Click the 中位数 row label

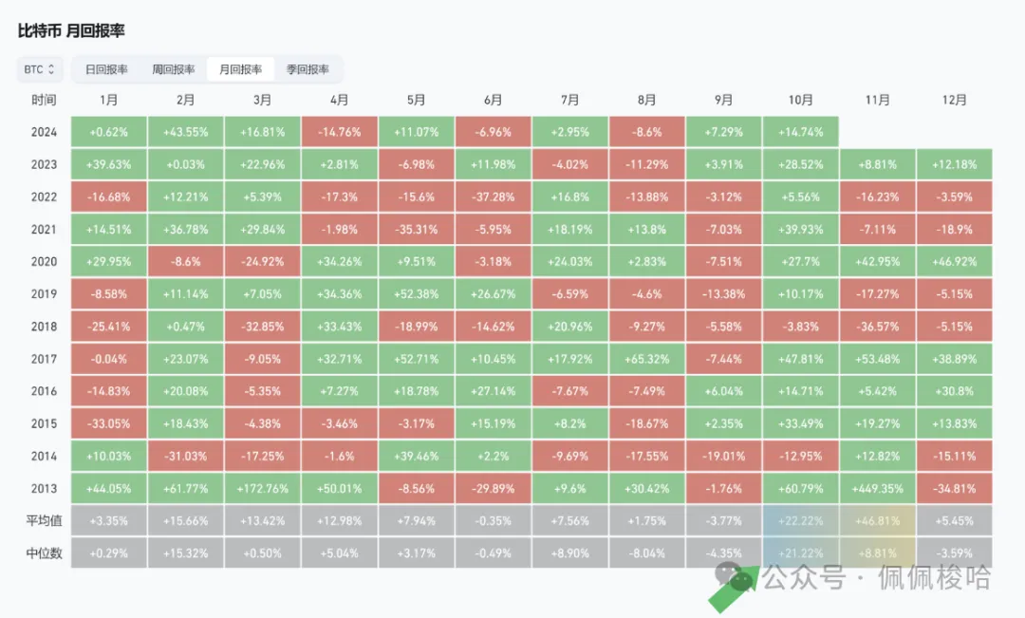[43, 552]
